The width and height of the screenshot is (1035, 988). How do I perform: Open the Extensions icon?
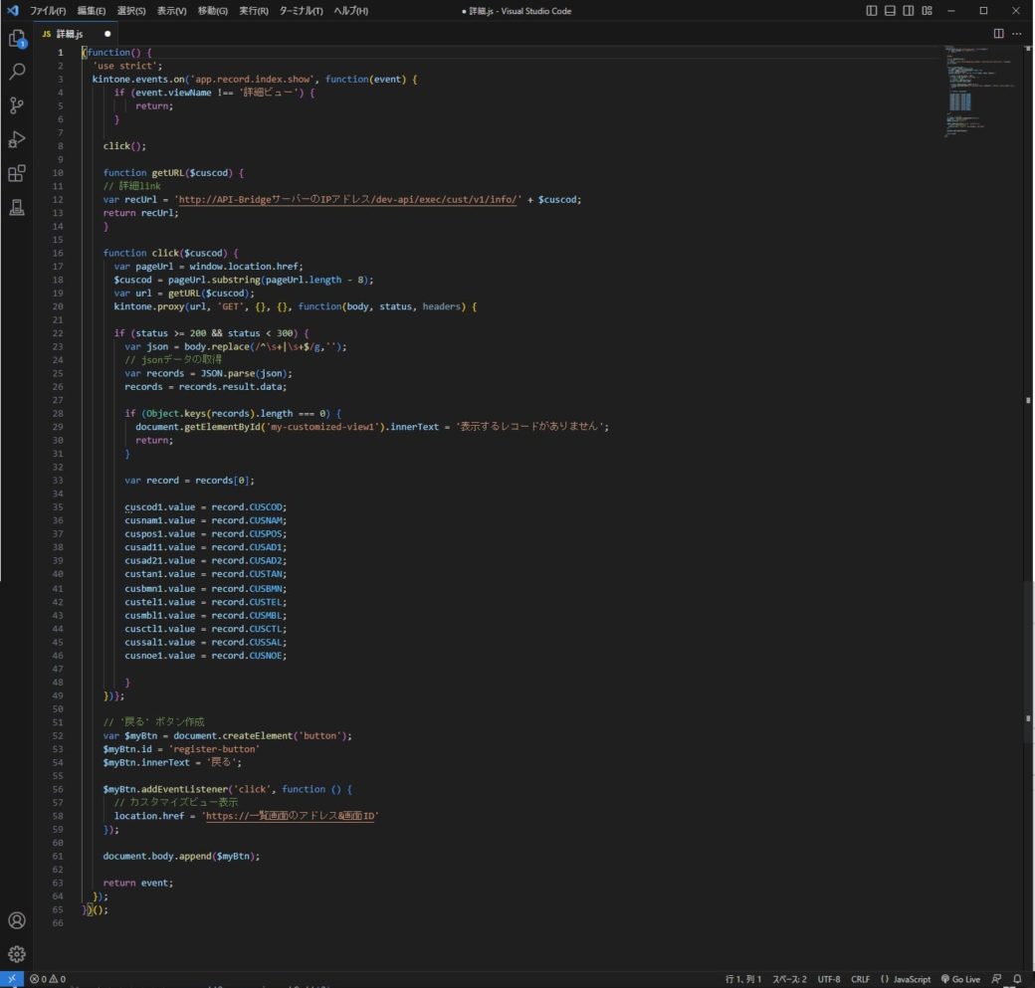(16, 172)
